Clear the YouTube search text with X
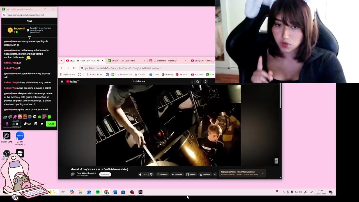Image resolution: width=359 pixels, height=202 pixels. (192, 82)
